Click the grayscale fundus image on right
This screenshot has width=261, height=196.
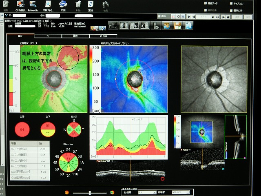point(214,78)
